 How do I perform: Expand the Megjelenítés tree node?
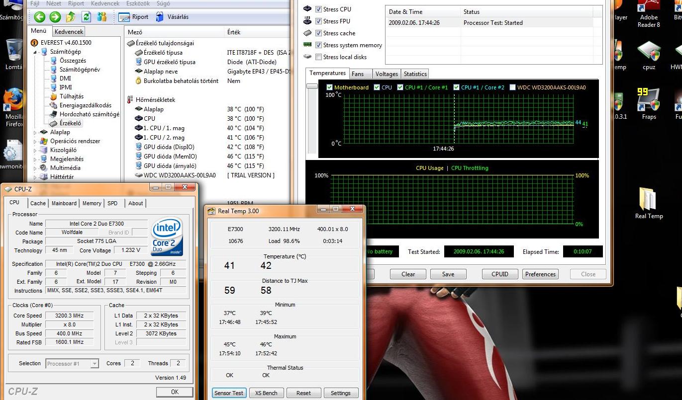(35, 160)
